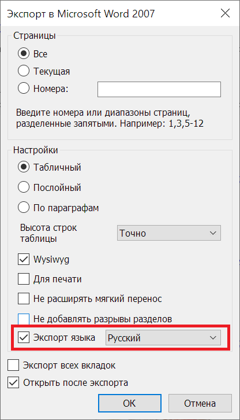The width and height of the screenshot is (240, 420).
Task: Select the "Номера" radio button
Action: point(24,89)
